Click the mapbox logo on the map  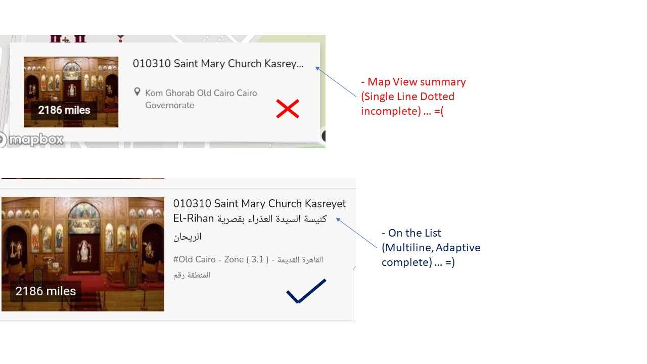(x=31, y=140)
